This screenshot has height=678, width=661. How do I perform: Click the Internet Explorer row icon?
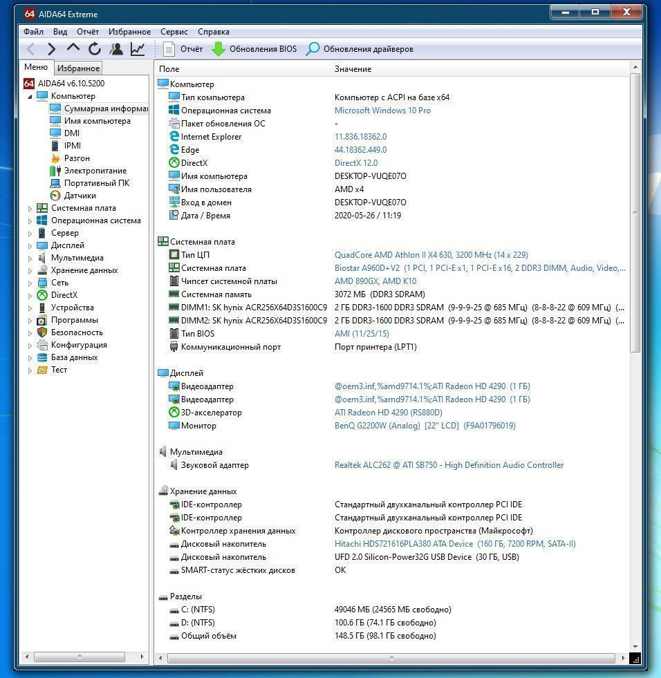174,136
